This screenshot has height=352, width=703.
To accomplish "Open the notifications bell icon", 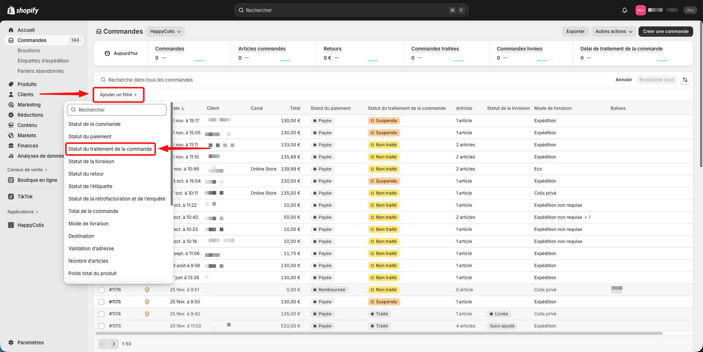I will coord(625,10).
